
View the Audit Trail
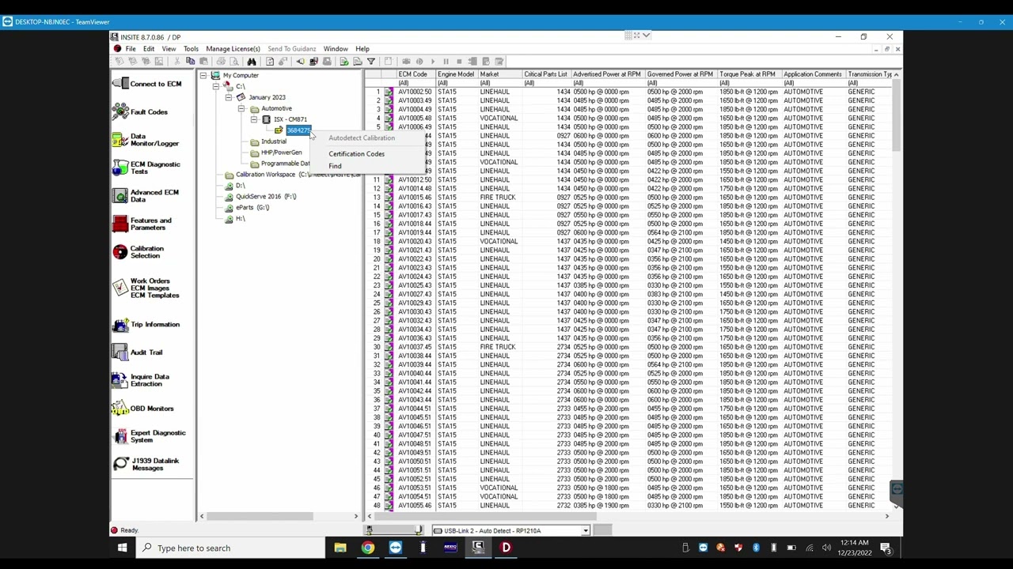click(x=138, y=352)
